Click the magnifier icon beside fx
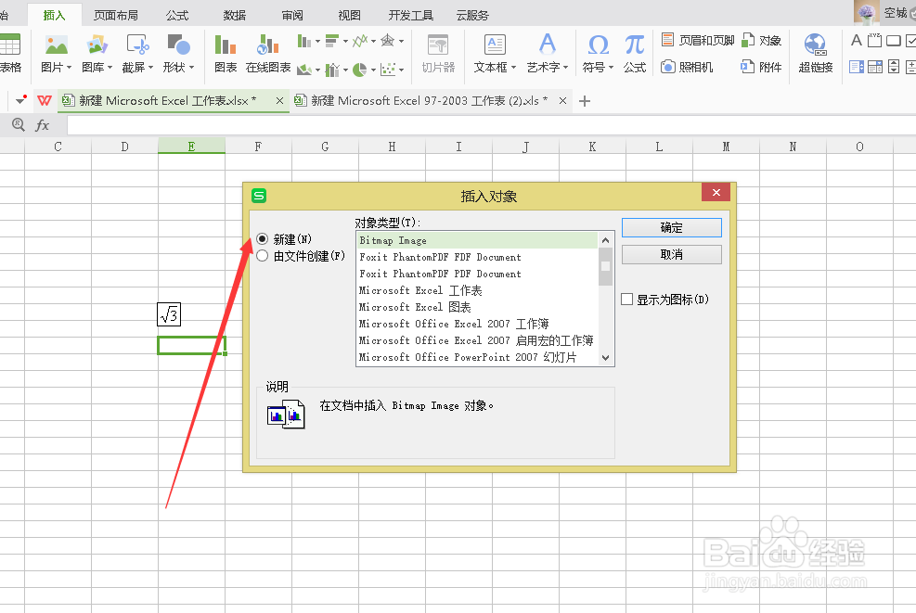This screenshot has width=916, height=613. click(x=19, y=124)
